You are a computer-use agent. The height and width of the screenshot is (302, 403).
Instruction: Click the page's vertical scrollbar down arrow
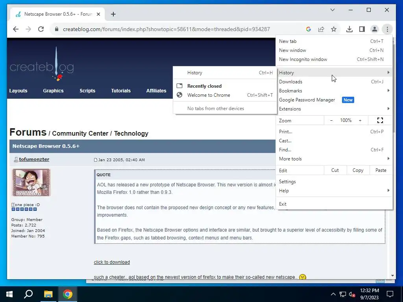pos(392,276)
